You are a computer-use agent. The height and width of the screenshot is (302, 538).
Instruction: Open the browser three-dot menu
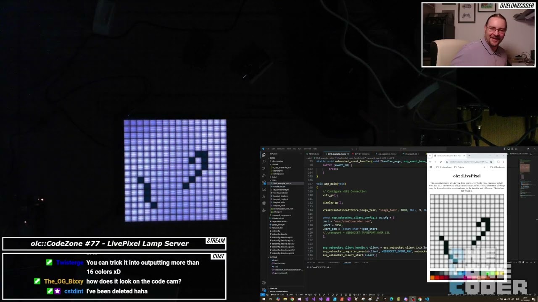click(504, 162)
